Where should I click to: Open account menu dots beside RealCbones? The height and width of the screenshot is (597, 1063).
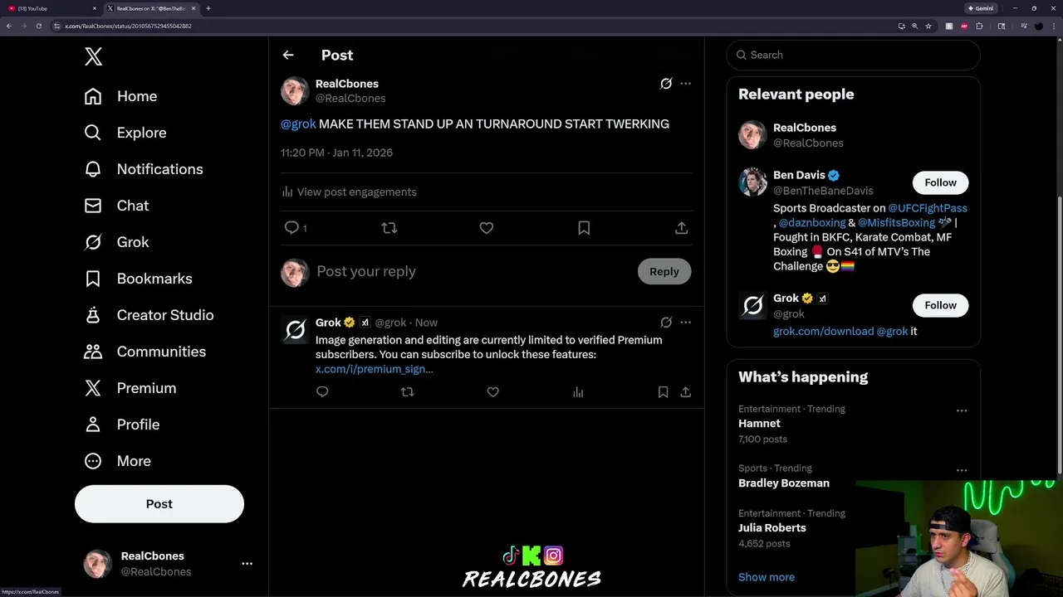point(247,564)
